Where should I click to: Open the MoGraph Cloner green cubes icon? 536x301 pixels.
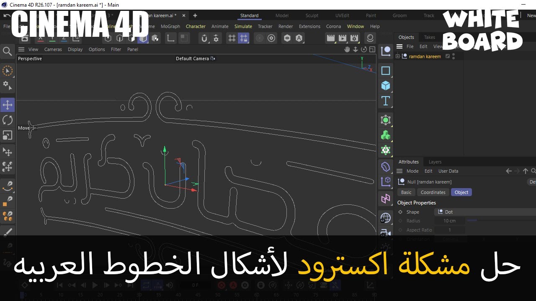tap(386, 135)
